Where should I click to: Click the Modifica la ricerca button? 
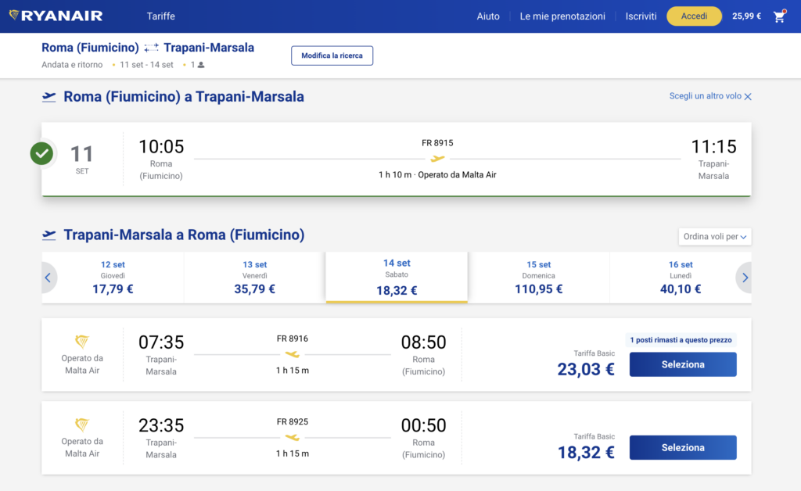click(332, 56)
